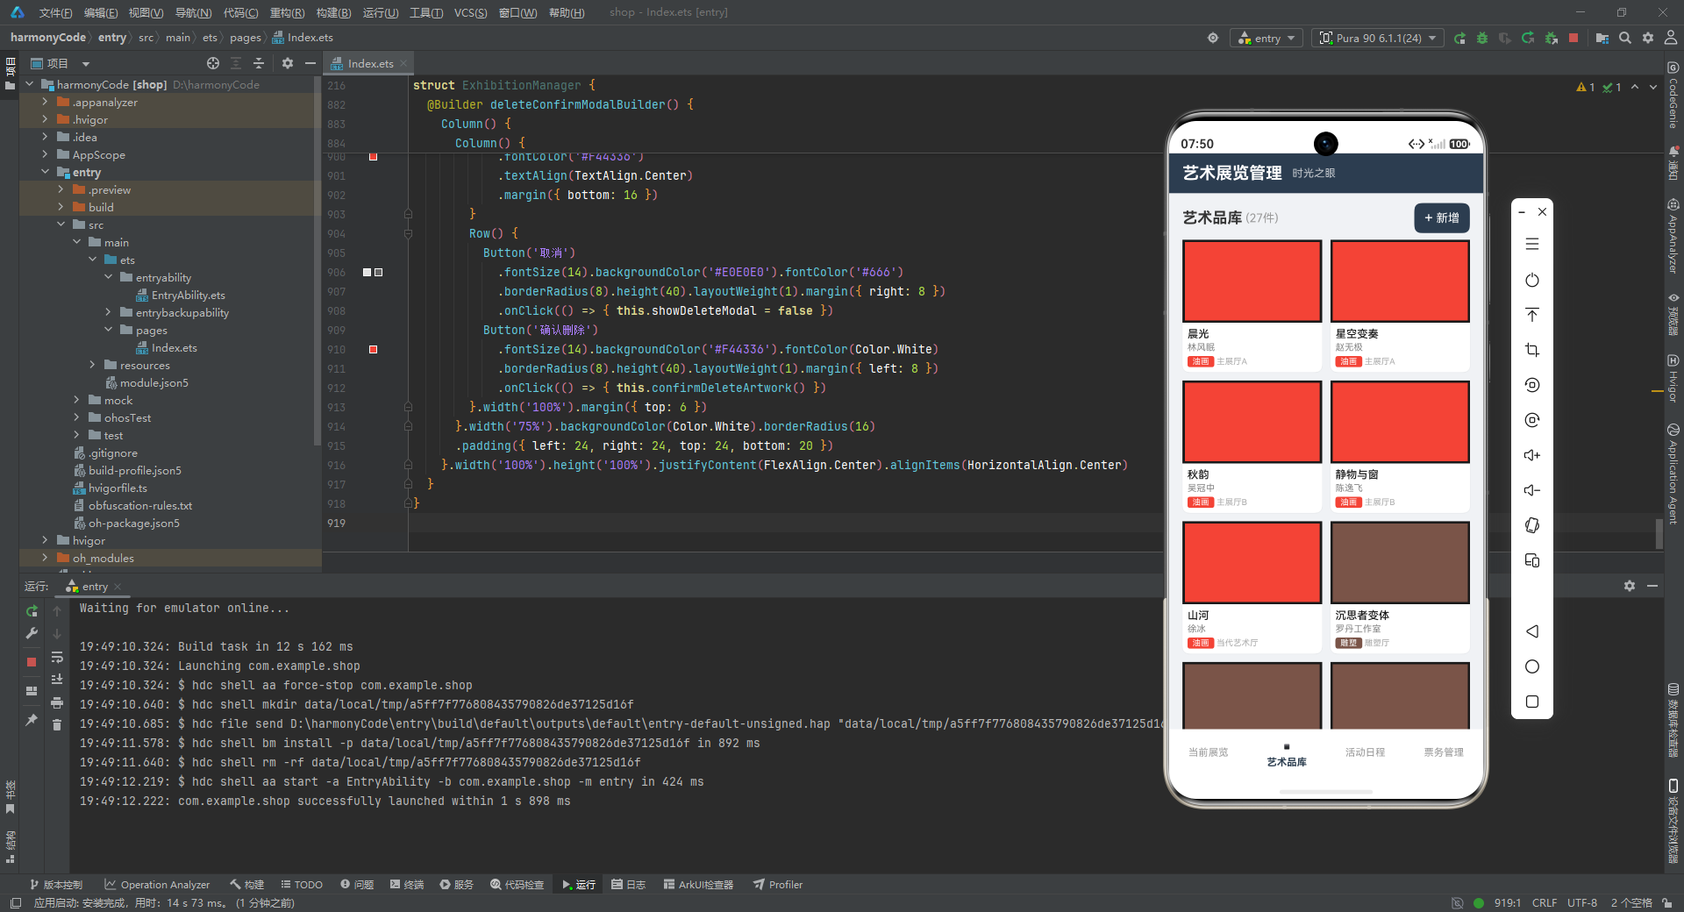Open the 文件(F) menu
The width and height of the screenshot is (1684, 912).
tap(55, 12)
